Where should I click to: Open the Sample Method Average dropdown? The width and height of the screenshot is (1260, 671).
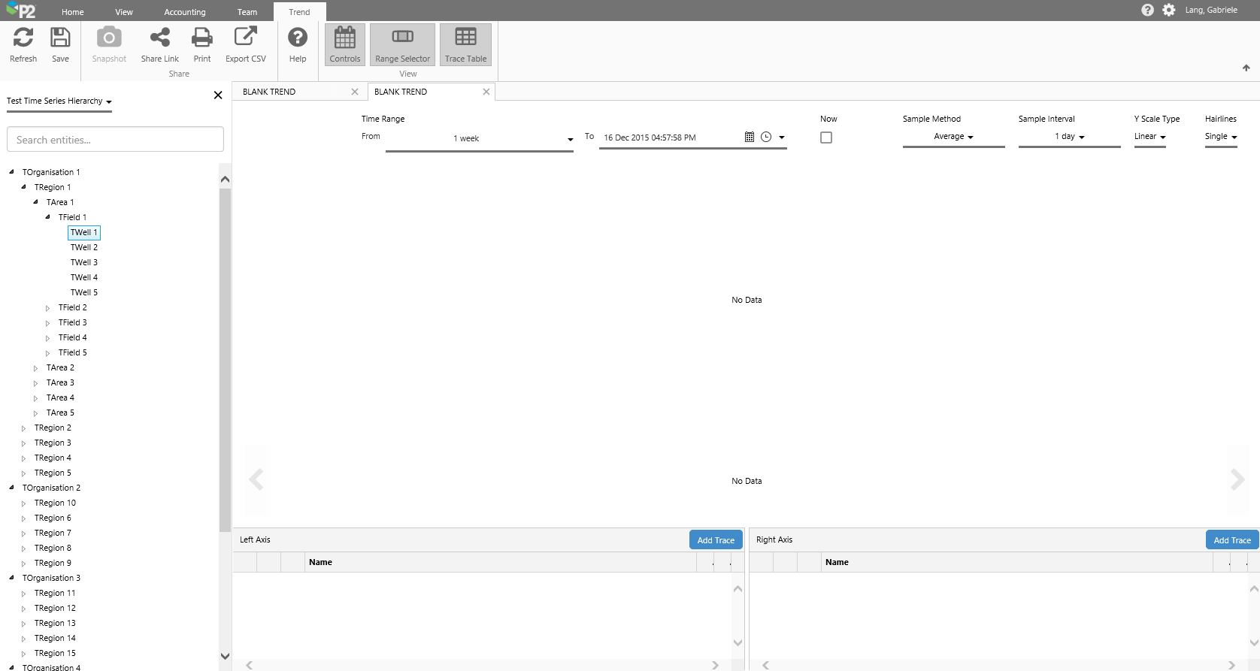pyautogui.click(x=953, y=137)
